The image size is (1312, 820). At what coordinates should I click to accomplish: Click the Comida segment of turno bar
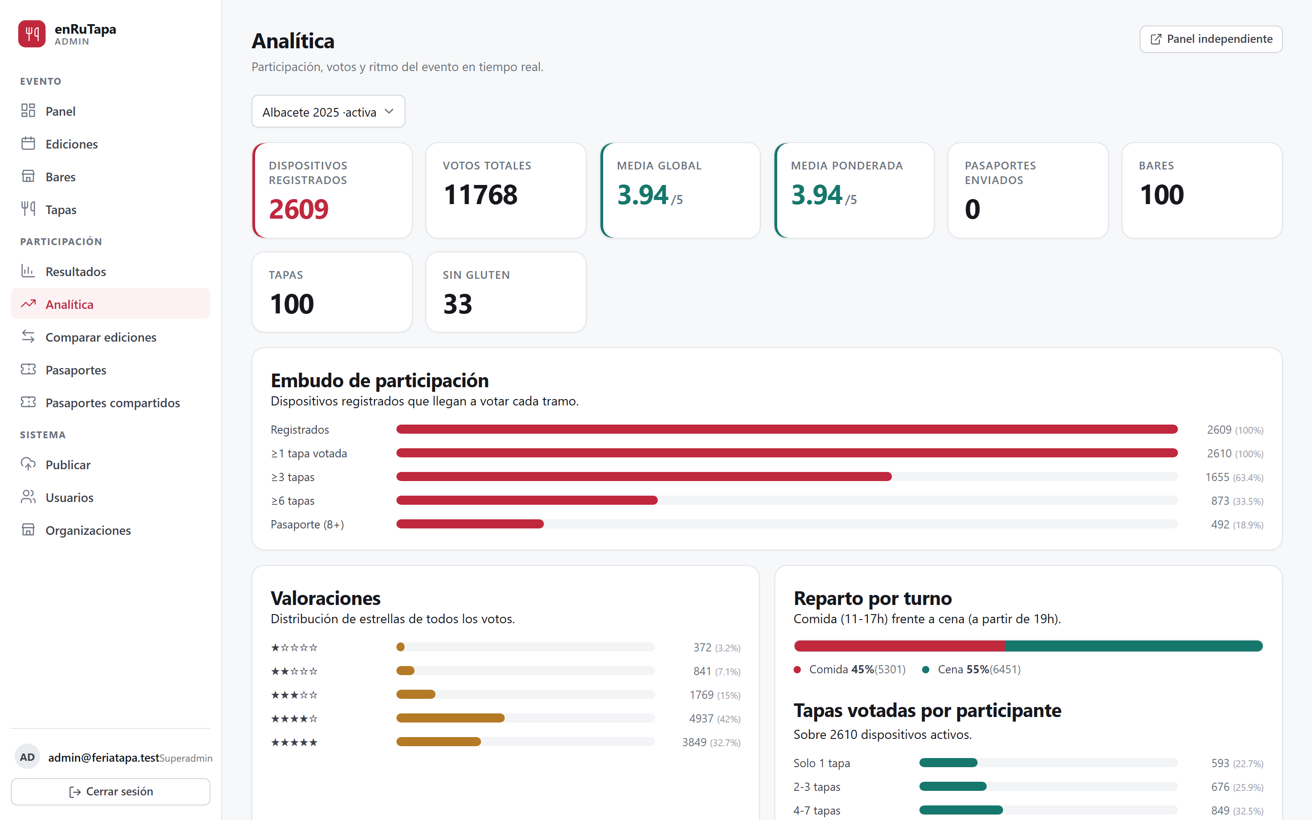point(899,646)
